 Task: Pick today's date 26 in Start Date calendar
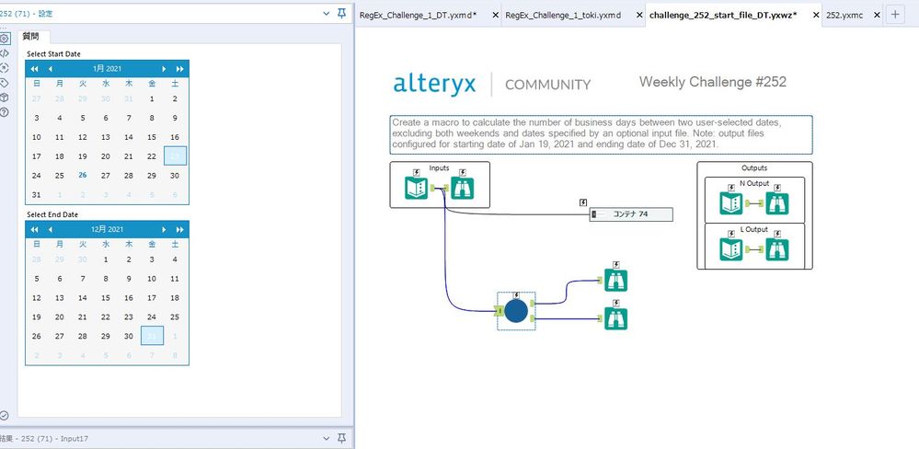point(83,175)
